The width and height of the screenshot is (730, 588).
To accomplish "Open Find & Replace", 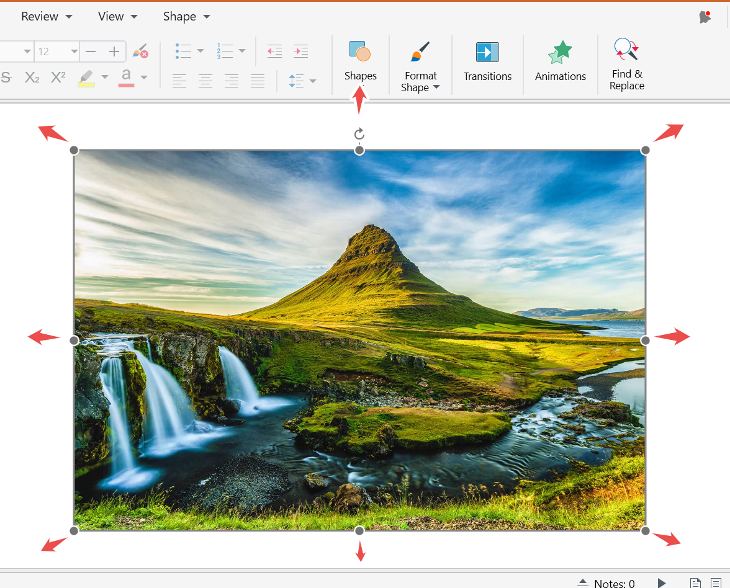I will pos(627,65).
